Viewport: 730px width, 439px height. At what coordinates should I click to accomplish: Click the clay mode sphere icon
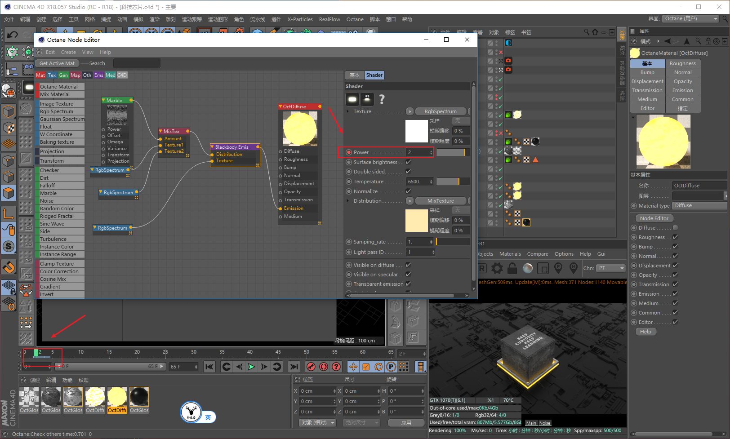pyautogui.click(x=528, y=268)
